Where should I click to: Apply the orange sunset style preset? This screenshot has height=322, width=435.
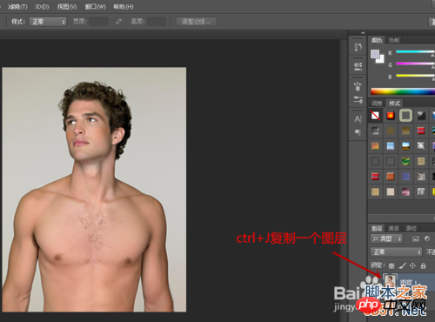[x=375, y=145]
